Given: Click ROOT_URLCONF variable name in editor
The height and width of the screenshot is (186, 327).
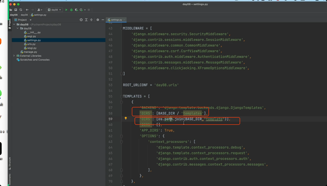Looking at the screenshot, I should pos(136,85).
